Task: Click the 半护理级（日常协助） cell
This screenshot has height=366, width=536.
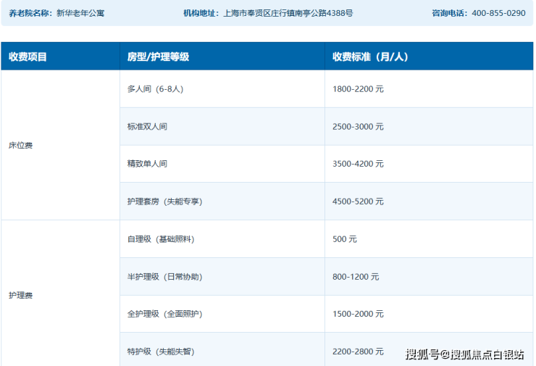Action: click(x=222, y=277)
